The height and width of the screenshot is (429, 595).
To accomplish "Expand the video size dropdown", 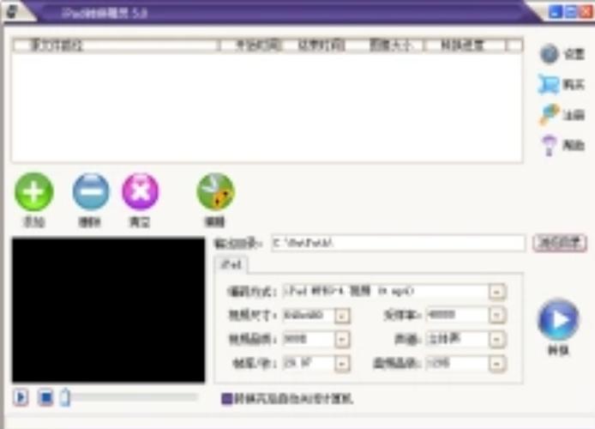I will [342, 316].
